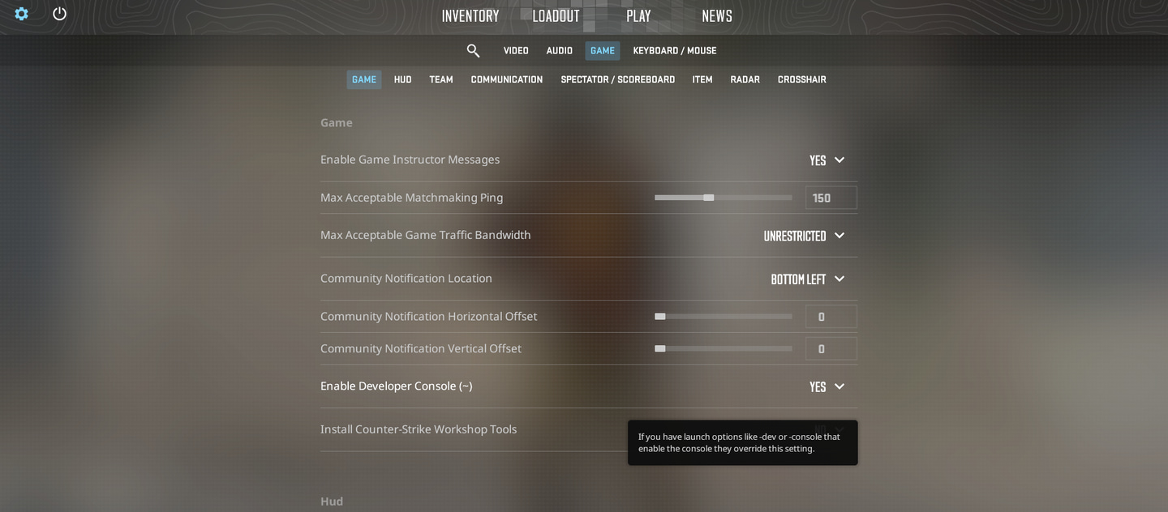Click the horizontal offset value field
The height and width of the screenshot is (512, 1168).
tap(831, 317)
